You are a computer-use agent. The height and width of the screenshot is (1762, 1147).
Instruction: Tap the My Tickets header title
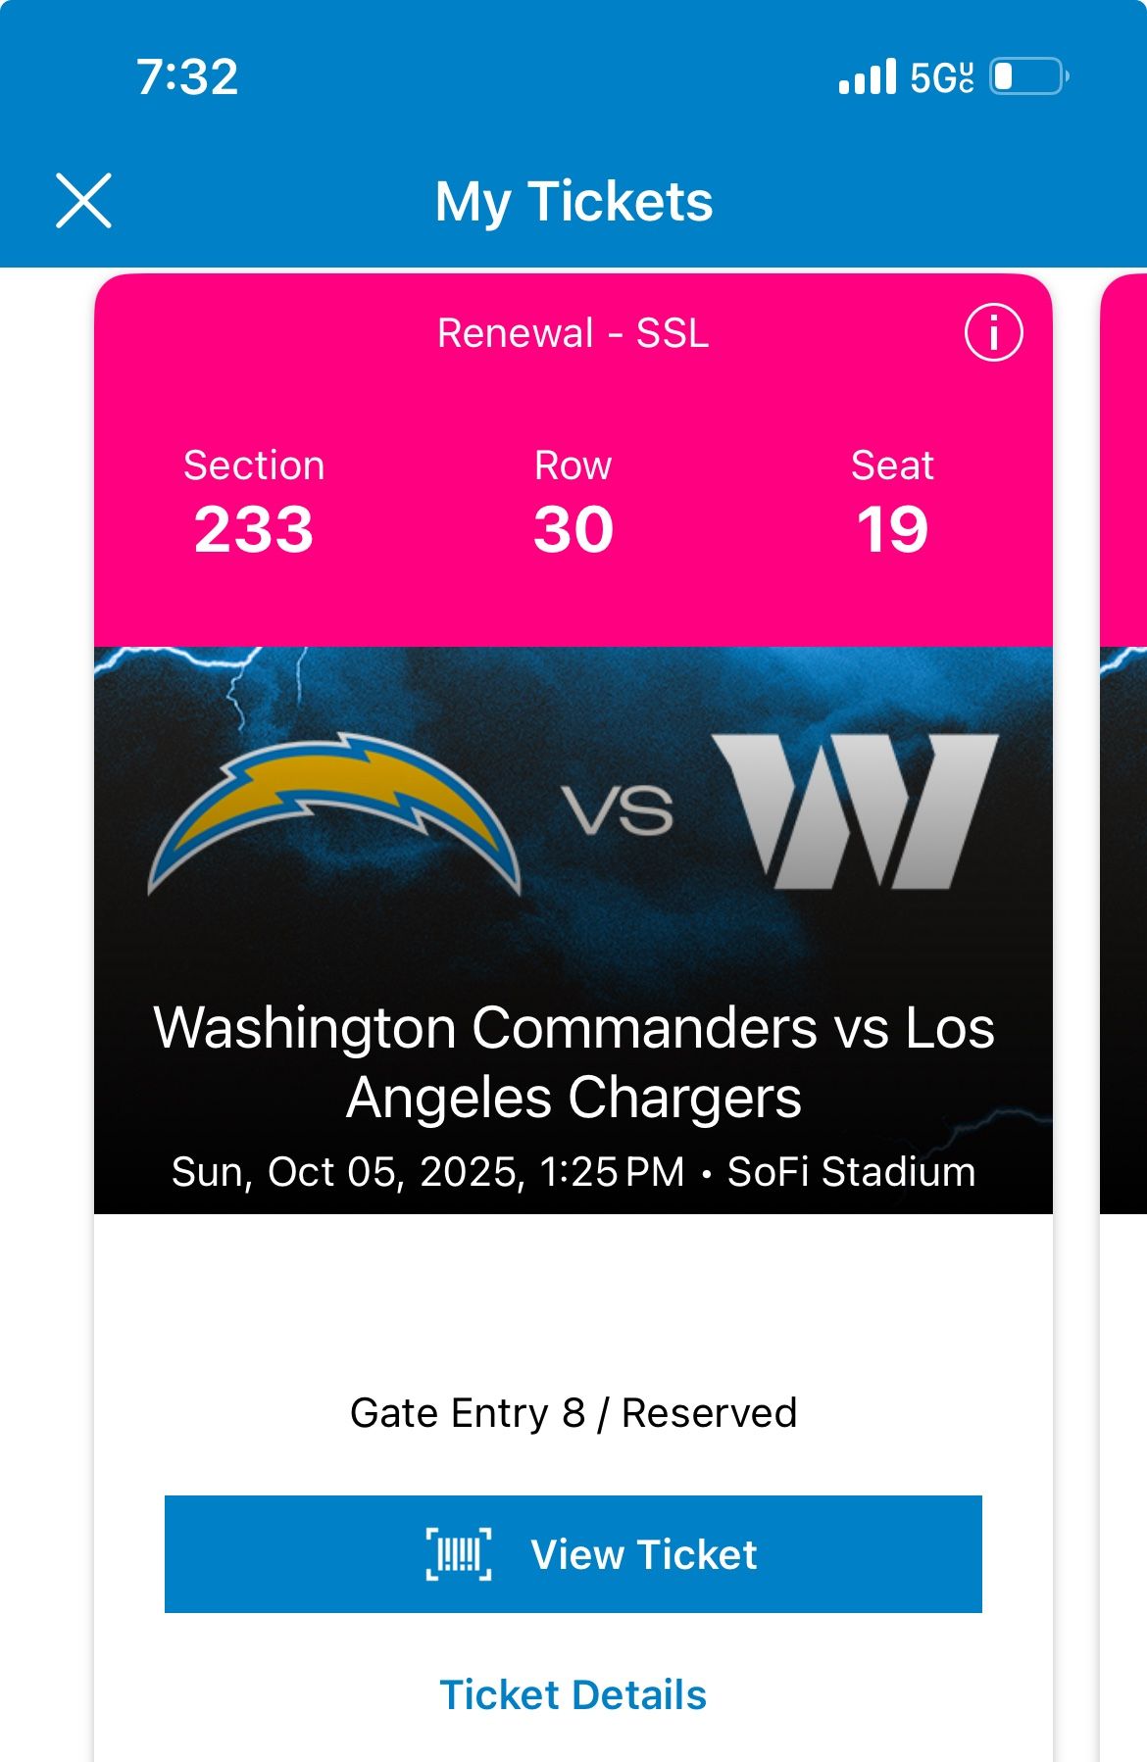point(573,202)
